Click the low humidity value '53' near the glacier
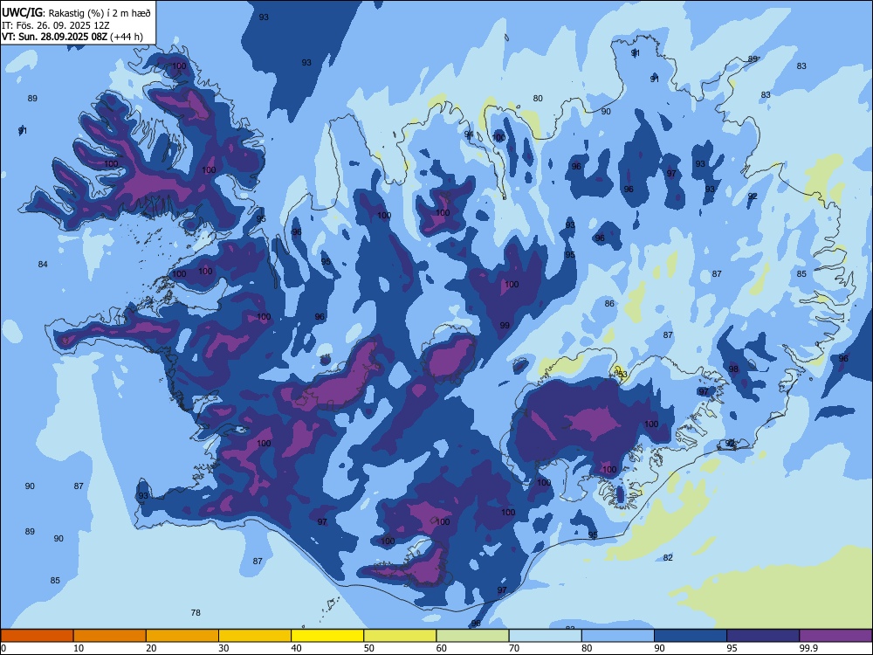This screenshot has width=873, height=655. click(x=622, y=375)
